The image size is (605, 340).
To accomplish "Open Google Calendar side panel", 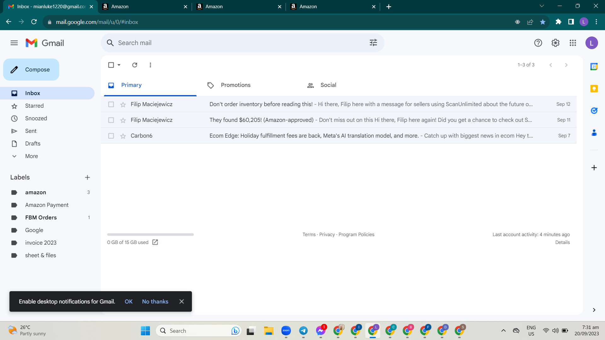I will pos(594,66).
